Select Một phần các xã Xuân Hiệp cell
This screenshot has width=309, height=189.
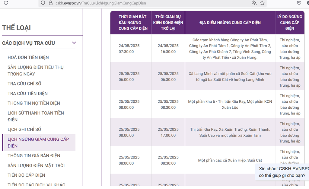click(x=230, y=160)
